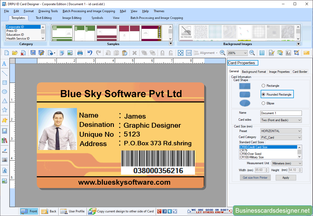Viewport: 313px width, 216px height.
Task: Open the Card sides dropdown
Action: (x=281, y=120)
